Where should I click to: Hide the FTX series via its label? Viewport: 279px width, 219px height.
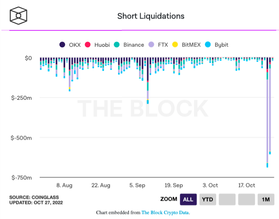coord(163,45)
